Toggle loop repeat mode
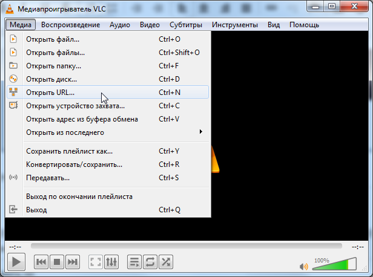This screenshot has height=277, width=373. click(x=150, y=262)
